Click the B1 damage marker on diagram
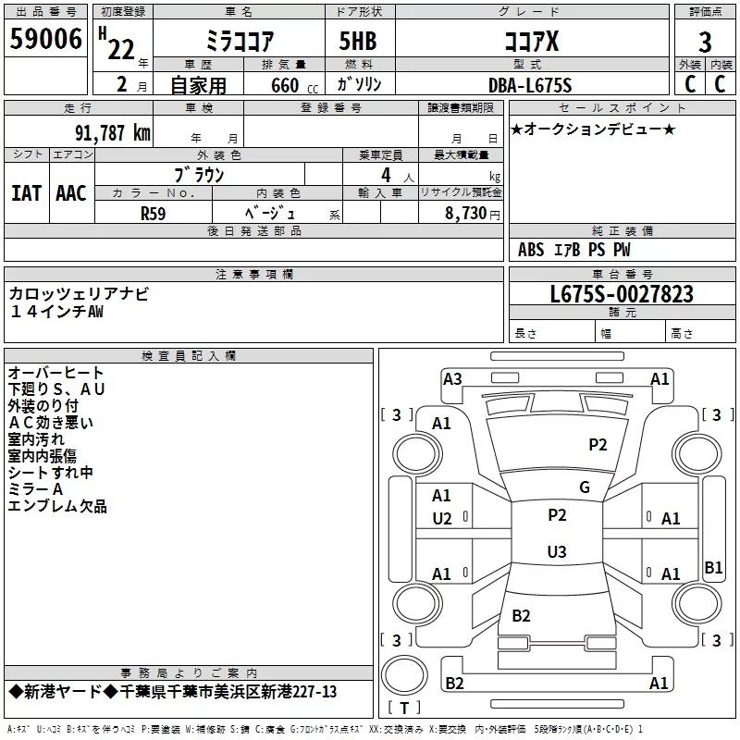The height and width of the screenshot is (740, 740). 713,567
